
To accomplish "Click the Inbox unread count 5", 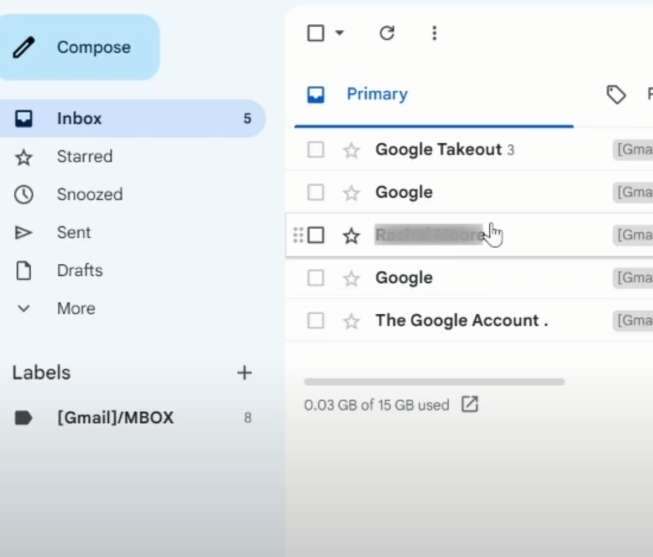I will (248, 118).
